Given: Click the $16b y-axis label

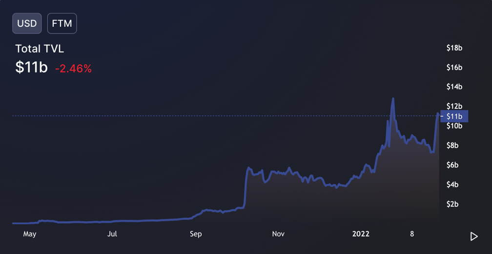Looking at the screenshot, I should click(454, 67).
